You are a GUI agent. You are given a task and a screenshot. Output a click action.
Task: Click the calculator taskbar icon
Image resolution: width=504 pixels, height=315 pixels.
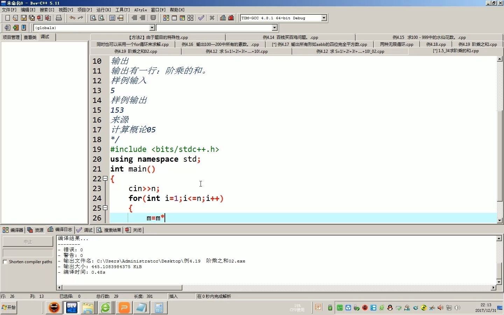pyautogui.click(x=159, y=308)
